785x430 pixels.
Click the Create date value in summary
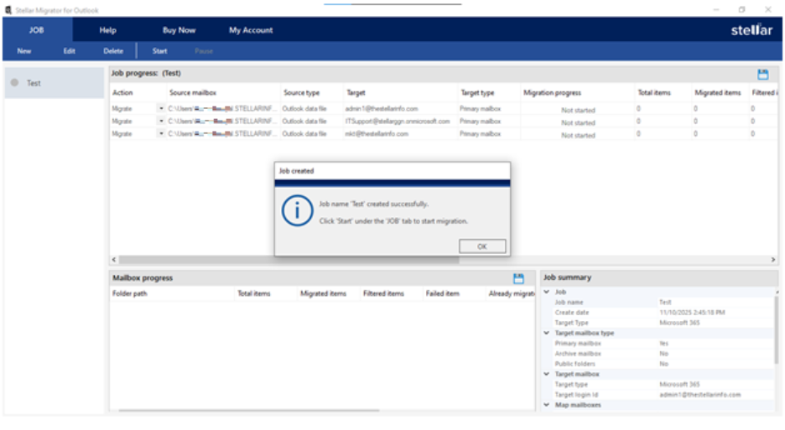pos(693,313)
